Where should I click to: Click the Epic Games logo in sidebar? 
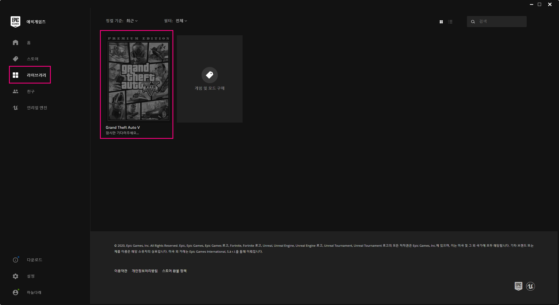click(x=15, y=22)
